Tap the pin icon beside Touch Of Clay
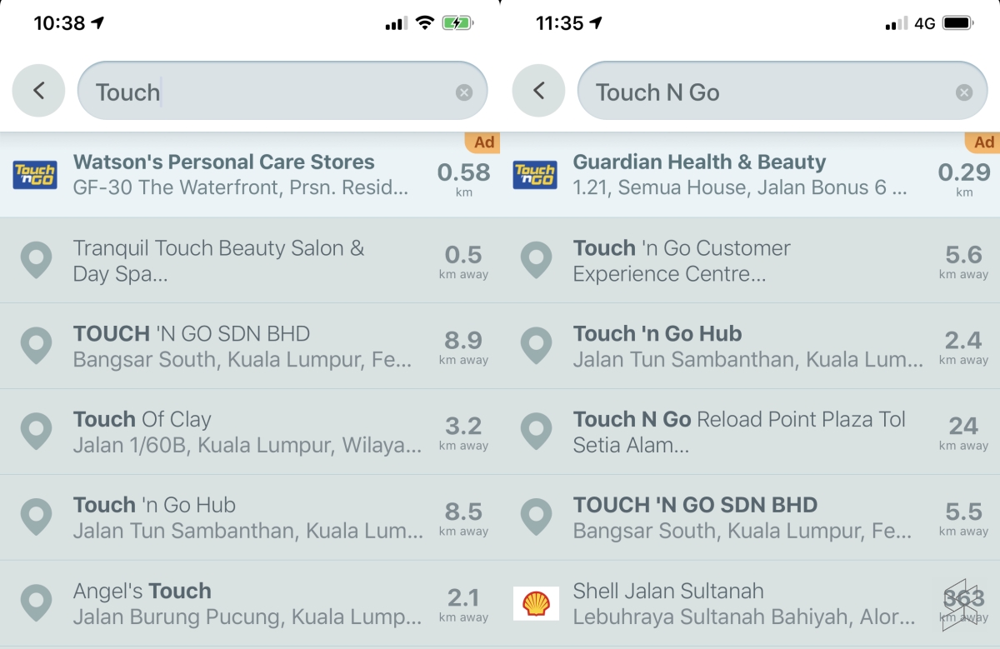 (x=36, y=432)
